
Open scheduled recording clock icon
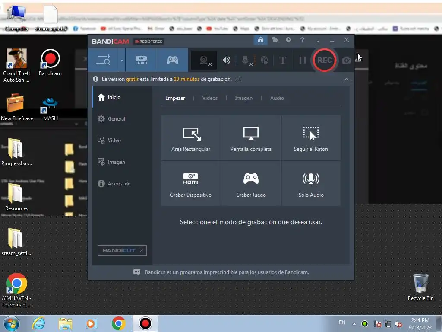click(288, 40)
